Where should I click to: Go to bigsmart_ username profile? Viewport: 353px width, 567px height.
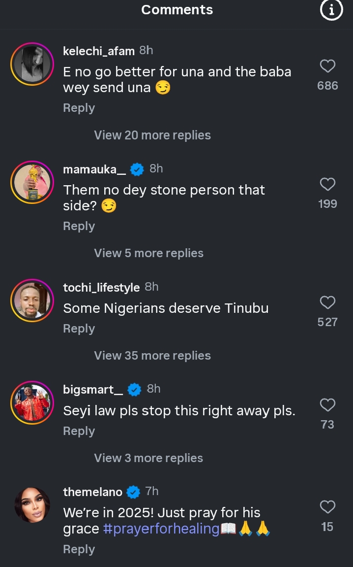click(93, 389)
